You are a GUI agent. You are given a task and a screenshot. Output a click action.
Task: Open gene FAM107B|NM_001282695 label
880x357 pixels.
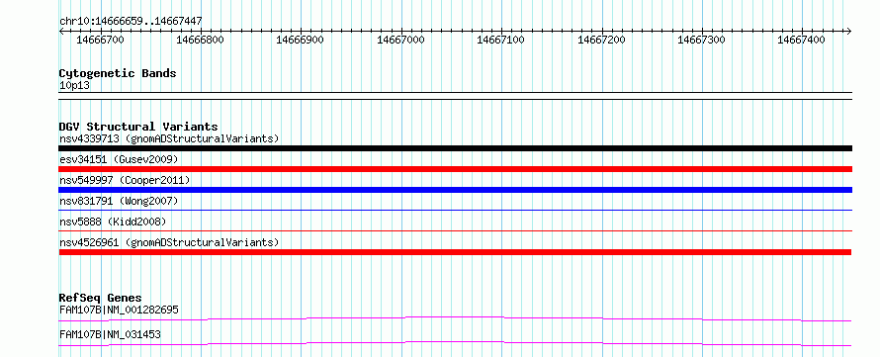119,310
